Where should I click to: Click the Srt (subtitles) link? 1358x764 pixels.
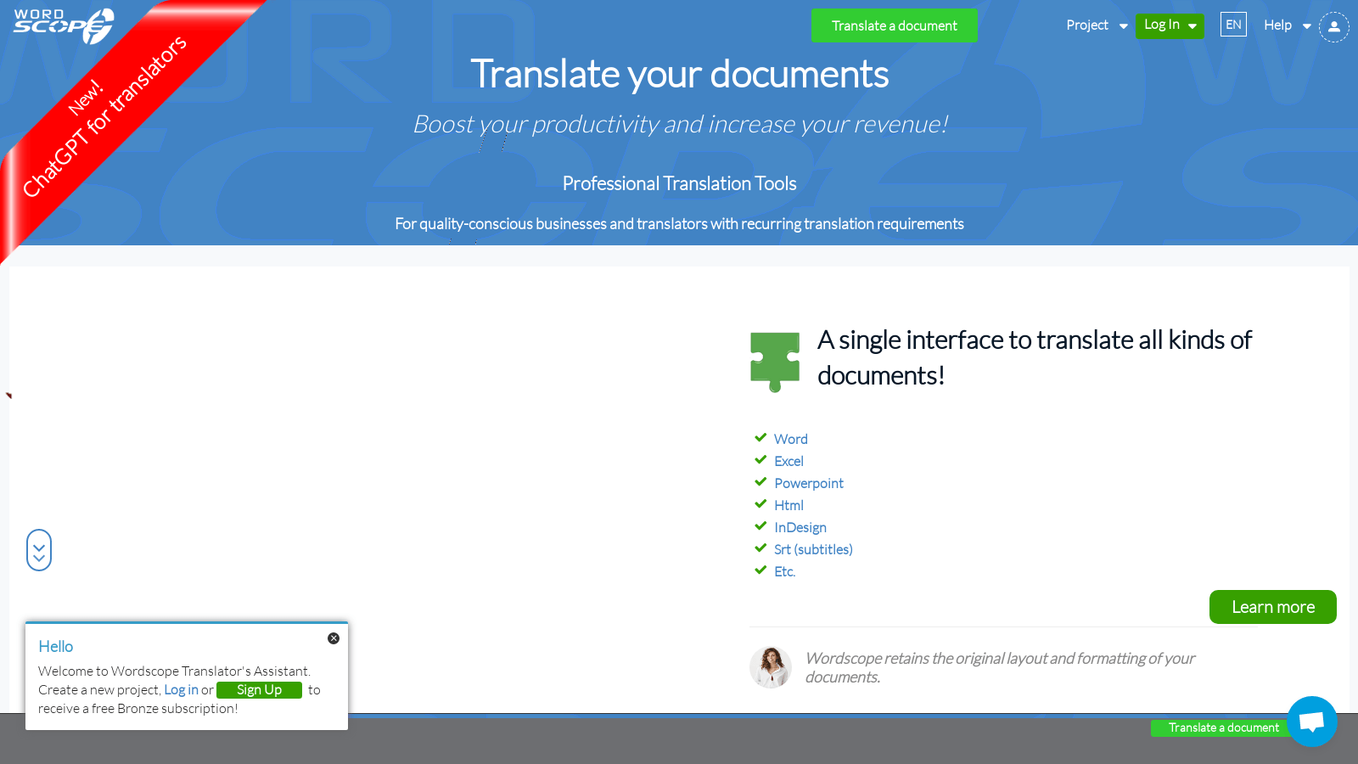(813, 549)
